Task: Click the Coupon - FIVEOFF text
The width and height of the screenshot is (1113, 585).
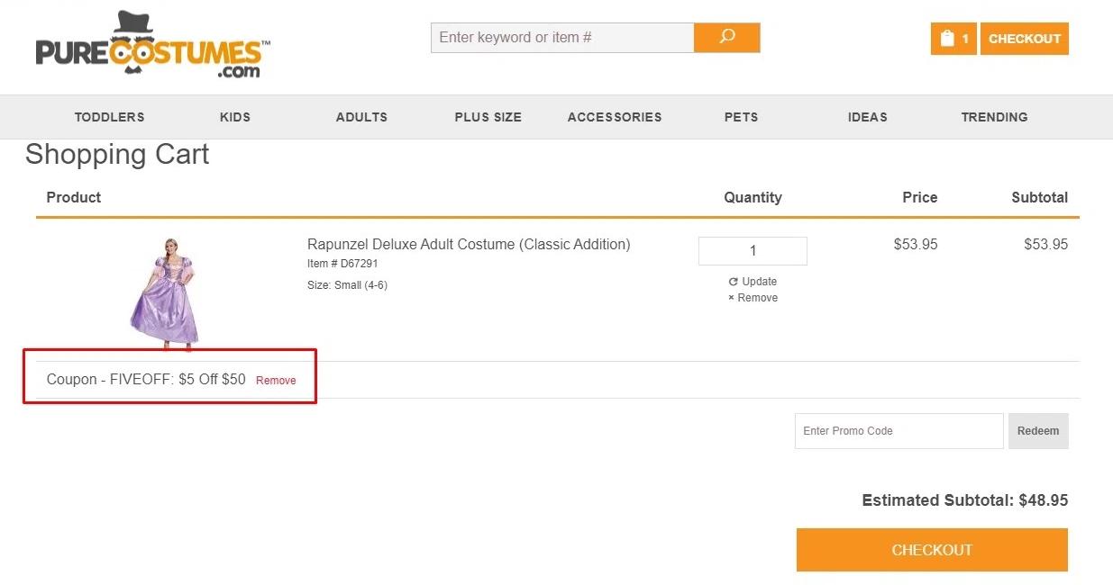Action: pos(146,380)
